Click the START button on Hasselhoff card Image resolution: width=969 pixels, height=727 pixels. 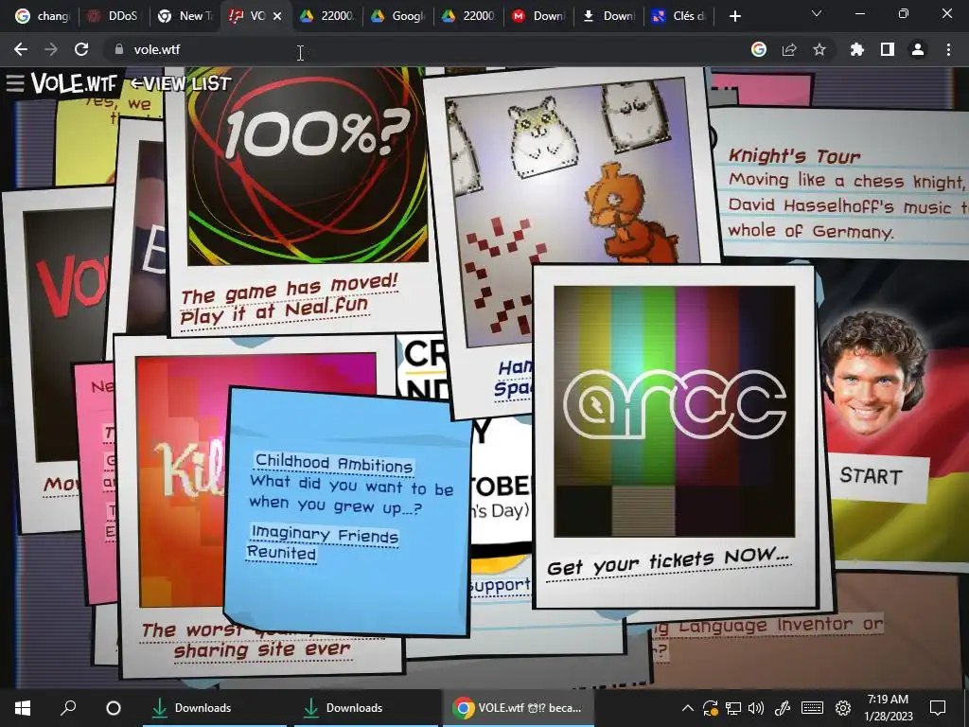[872, 476]
